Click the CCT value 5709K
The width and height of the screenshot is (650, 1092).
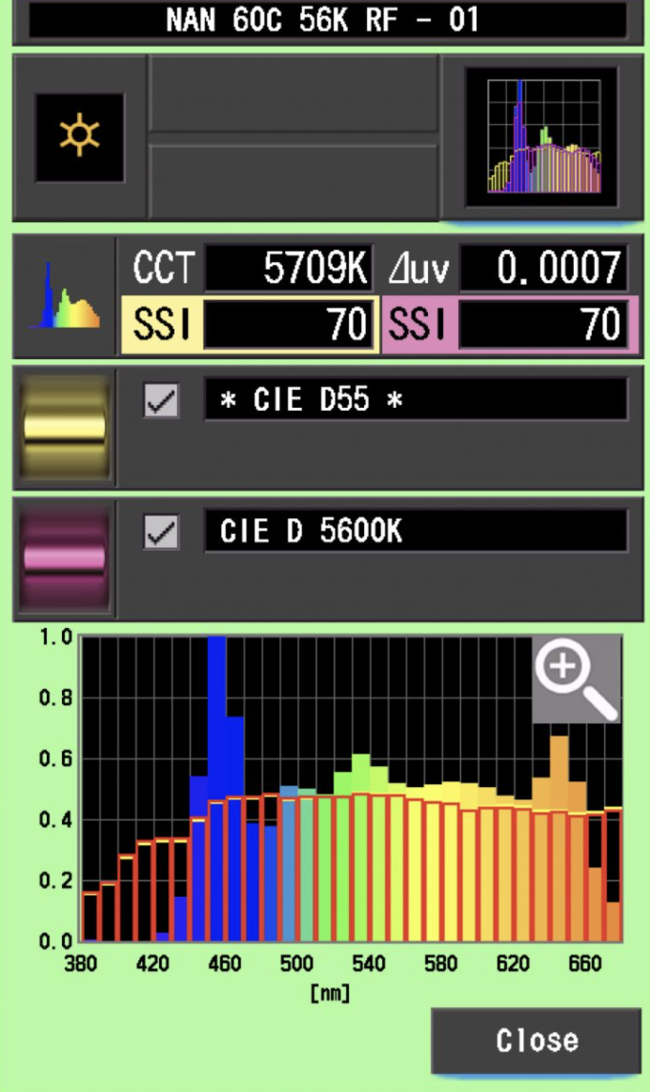[x=288, y=270]
